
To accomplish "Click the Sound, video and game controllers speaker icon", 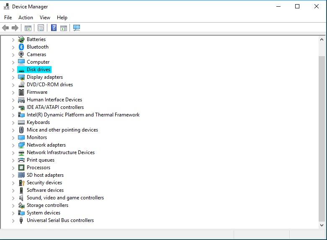I will click(21, 198).
